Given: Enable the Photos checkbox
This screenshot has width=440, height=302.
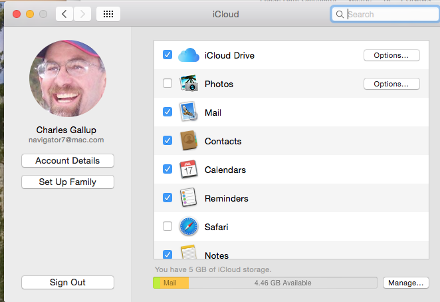Looking at the screenshot, I should (167, 84).
